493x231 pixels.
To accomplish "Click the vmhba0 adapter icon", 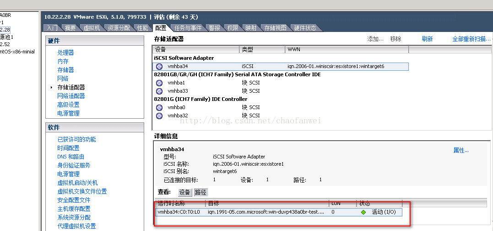I will [159, 107].
